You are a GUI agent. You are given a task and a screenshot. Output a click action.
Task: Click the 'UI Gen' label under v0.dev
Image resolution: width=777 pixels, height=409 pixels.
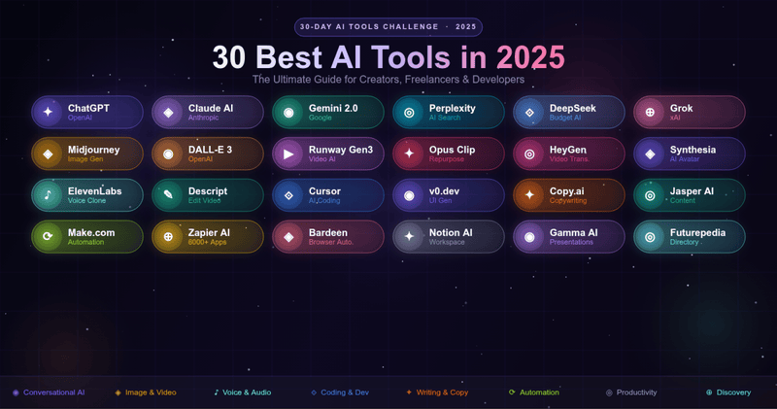coord(440,200)
